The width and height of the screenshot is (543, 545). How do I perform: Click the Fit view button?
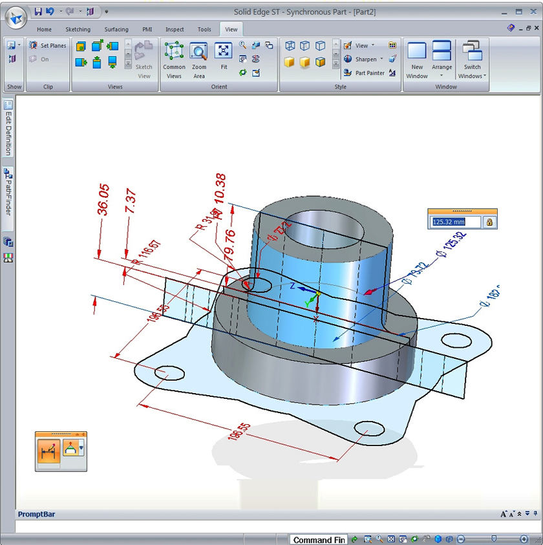224,56
